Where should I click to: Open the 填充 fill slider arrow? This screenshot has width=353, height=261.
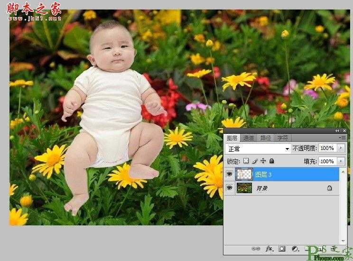click(341, 161)
